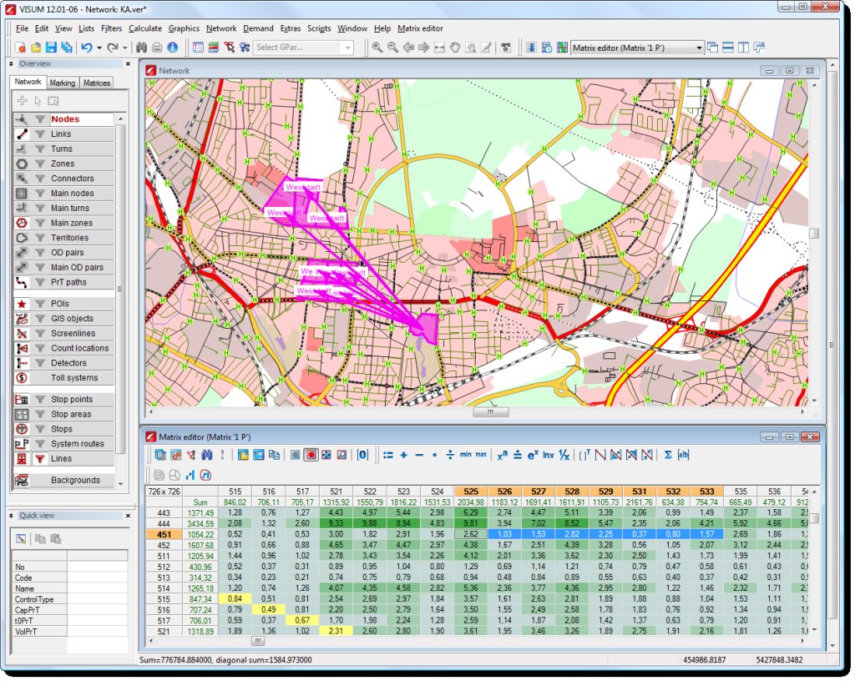Click the save (floppy disk) icon
The image size is (855, 681).
51,48
